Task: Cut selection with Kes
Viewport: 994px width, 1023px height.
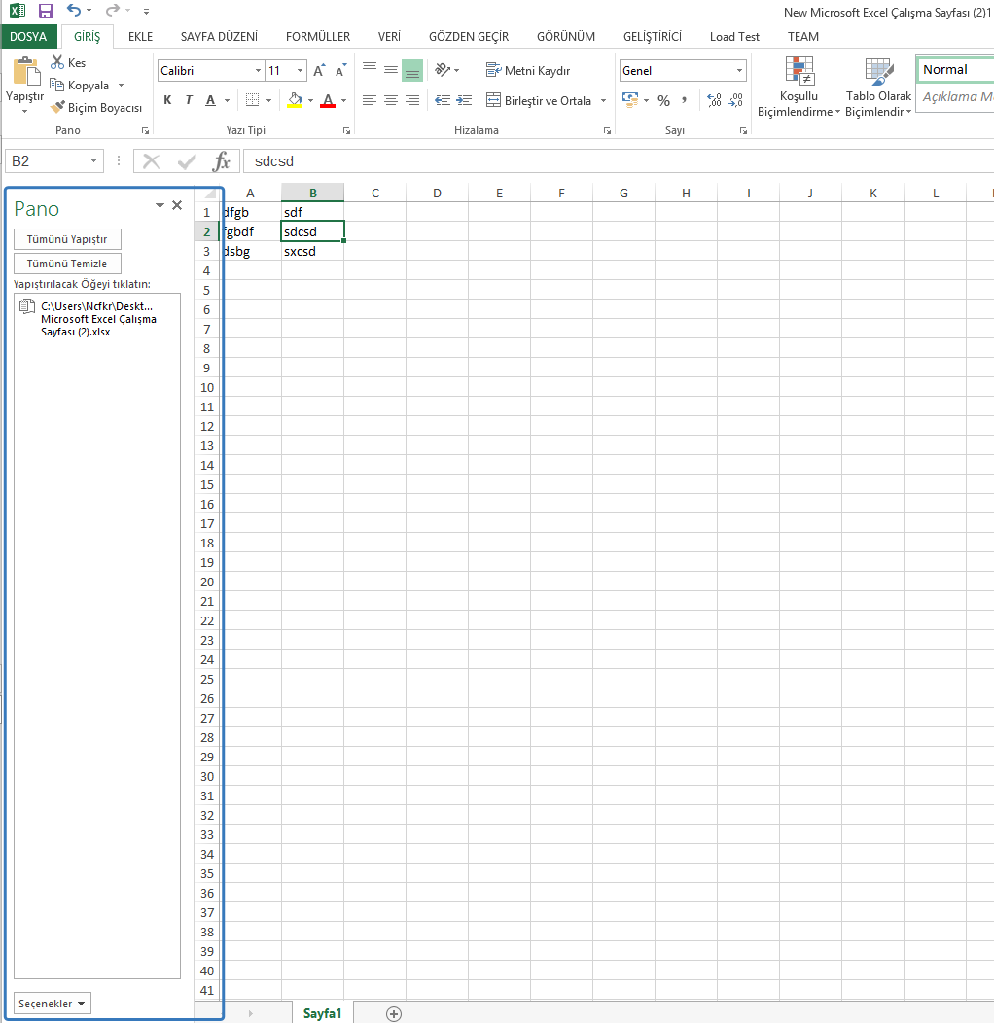Action: 68,62
